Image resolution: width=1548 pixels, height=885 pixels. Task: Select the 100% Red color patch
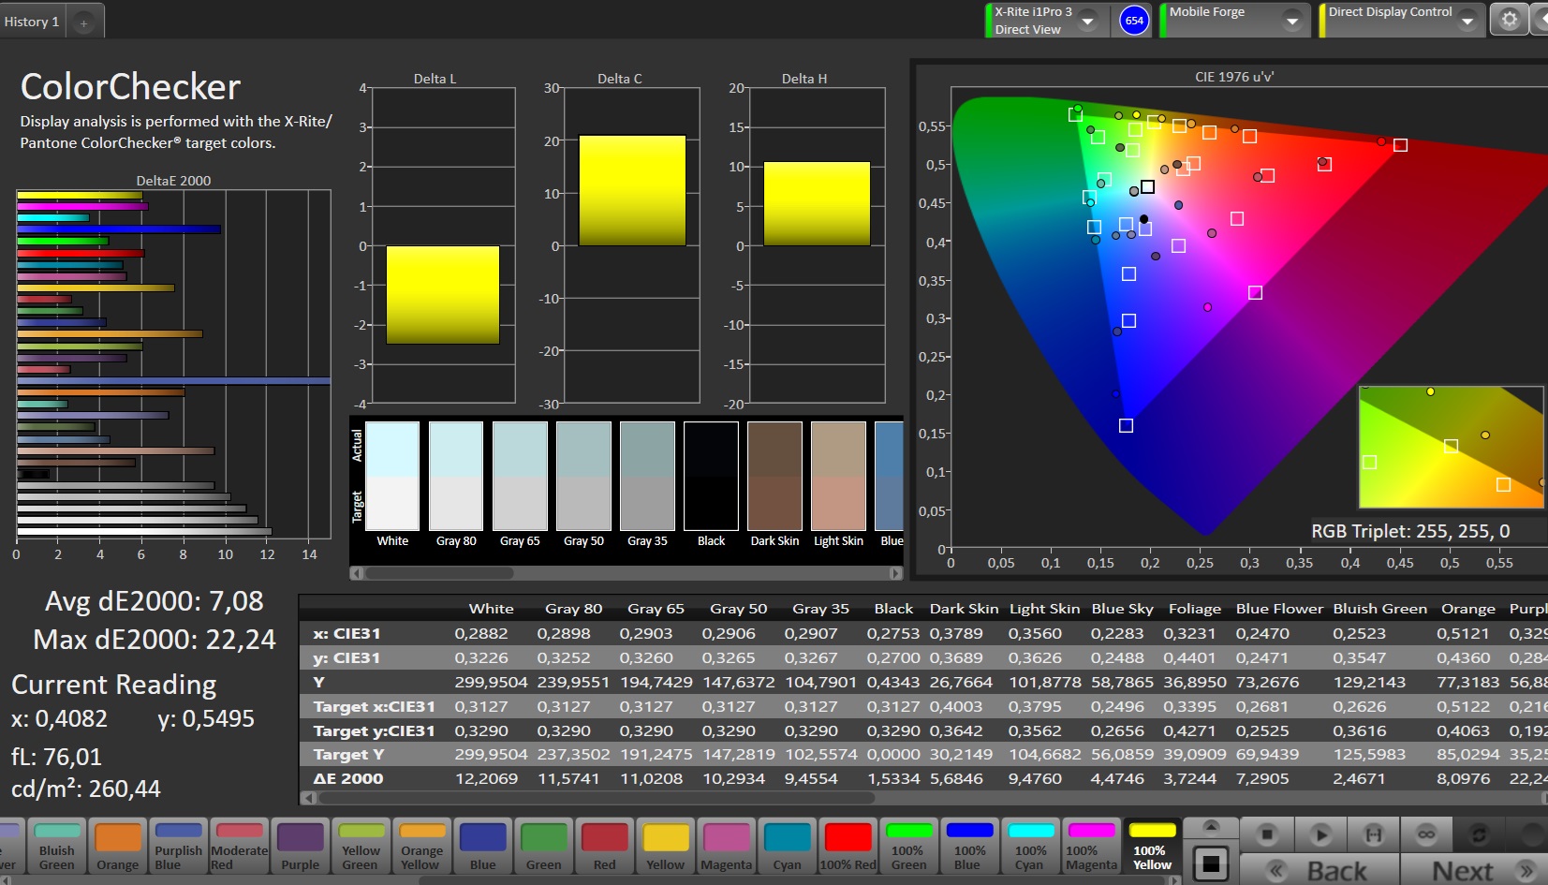[x=848, y=847]
